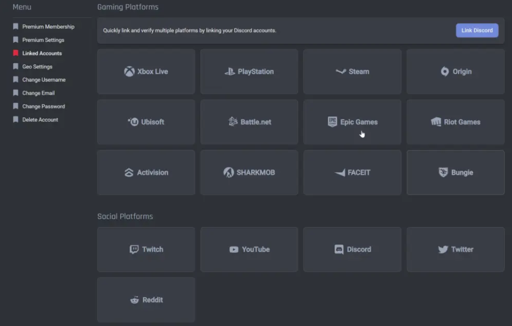Open Premium Membership menu item
Viewport: 512px width, 326px height.
(x=48, y=27)
